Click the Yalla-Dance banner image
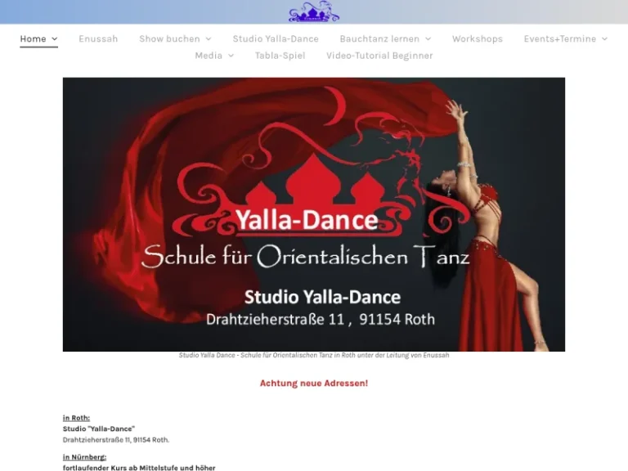 pos(314,214)
